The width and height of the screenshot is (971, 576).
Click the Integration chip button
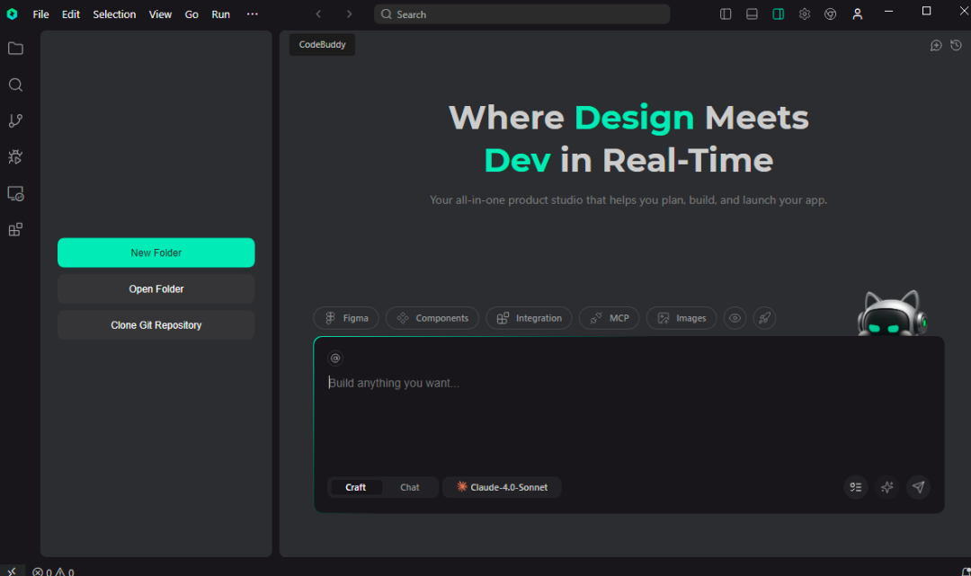coord(529,318)
